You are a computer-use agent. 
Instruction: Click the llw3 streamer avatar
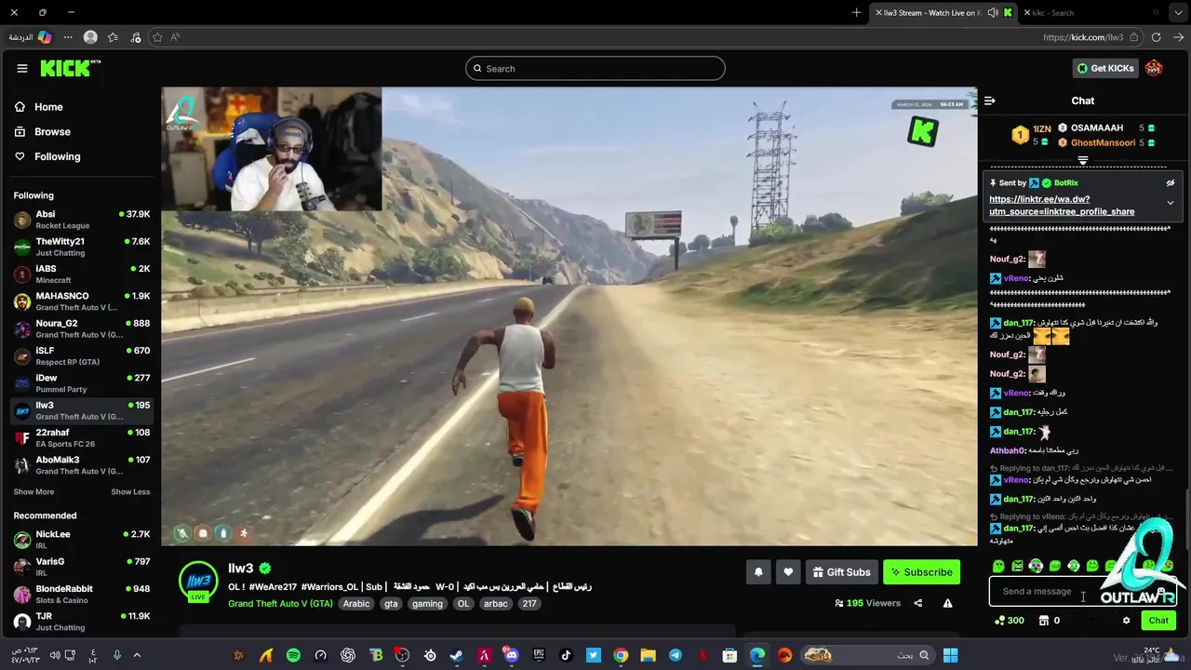coord(198,581)
